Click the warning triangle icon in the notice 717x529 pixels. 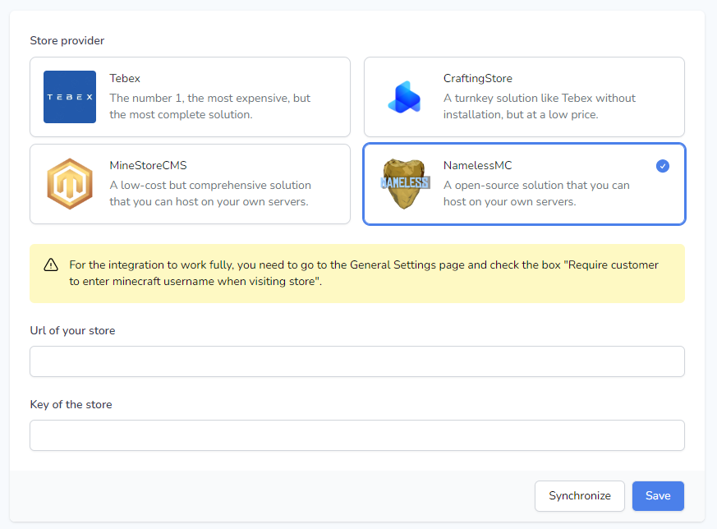tap(51, 264)
